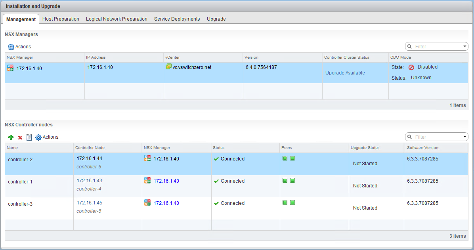
Task: Expand the Controller nodes filter dropdown arrow
Action: (x=465, y=137)
